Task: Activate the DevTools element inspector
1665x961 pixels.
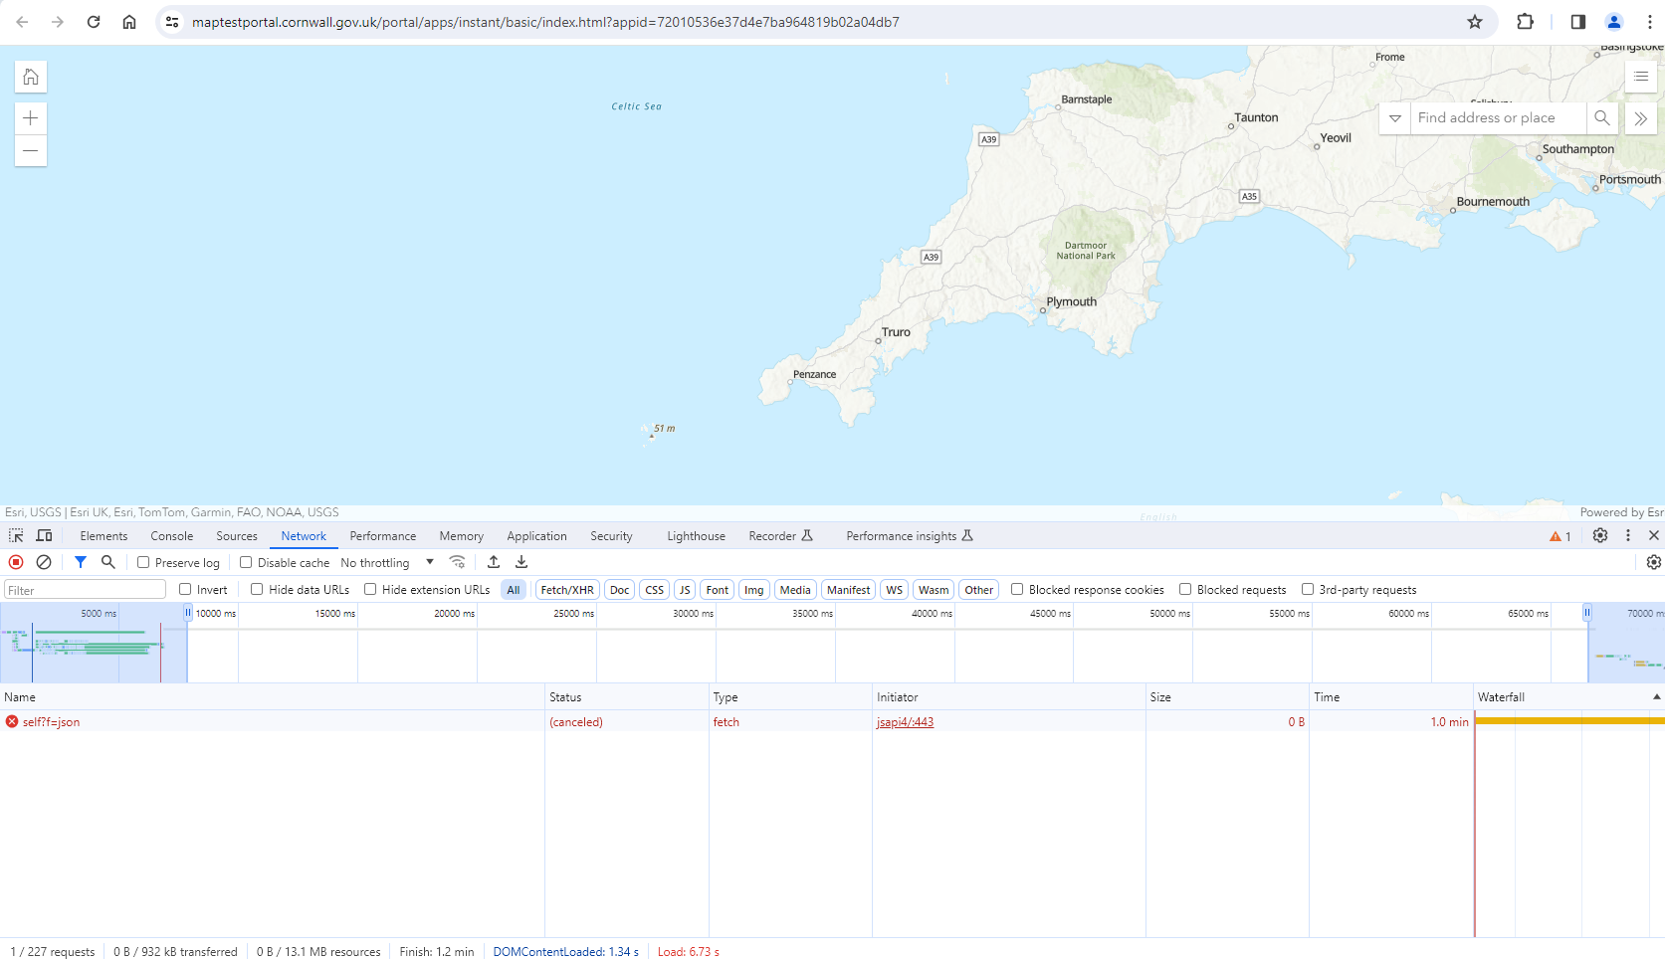Action: (16, 536)
